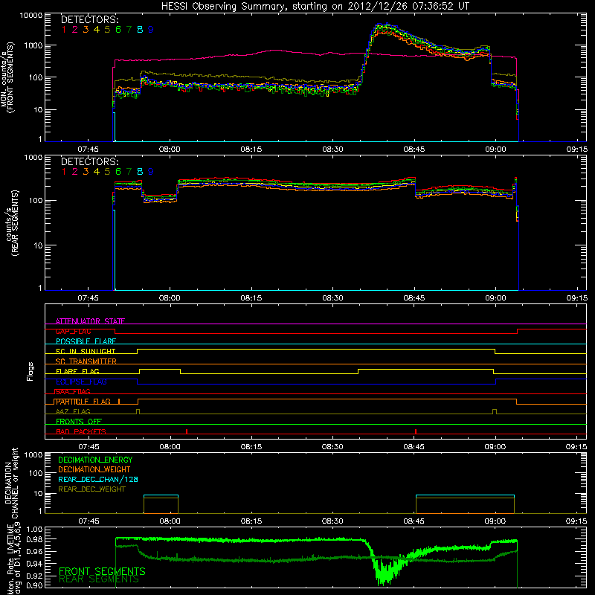
Task: Select detector 6 in the rear segments legend
Action: (118, 172)
